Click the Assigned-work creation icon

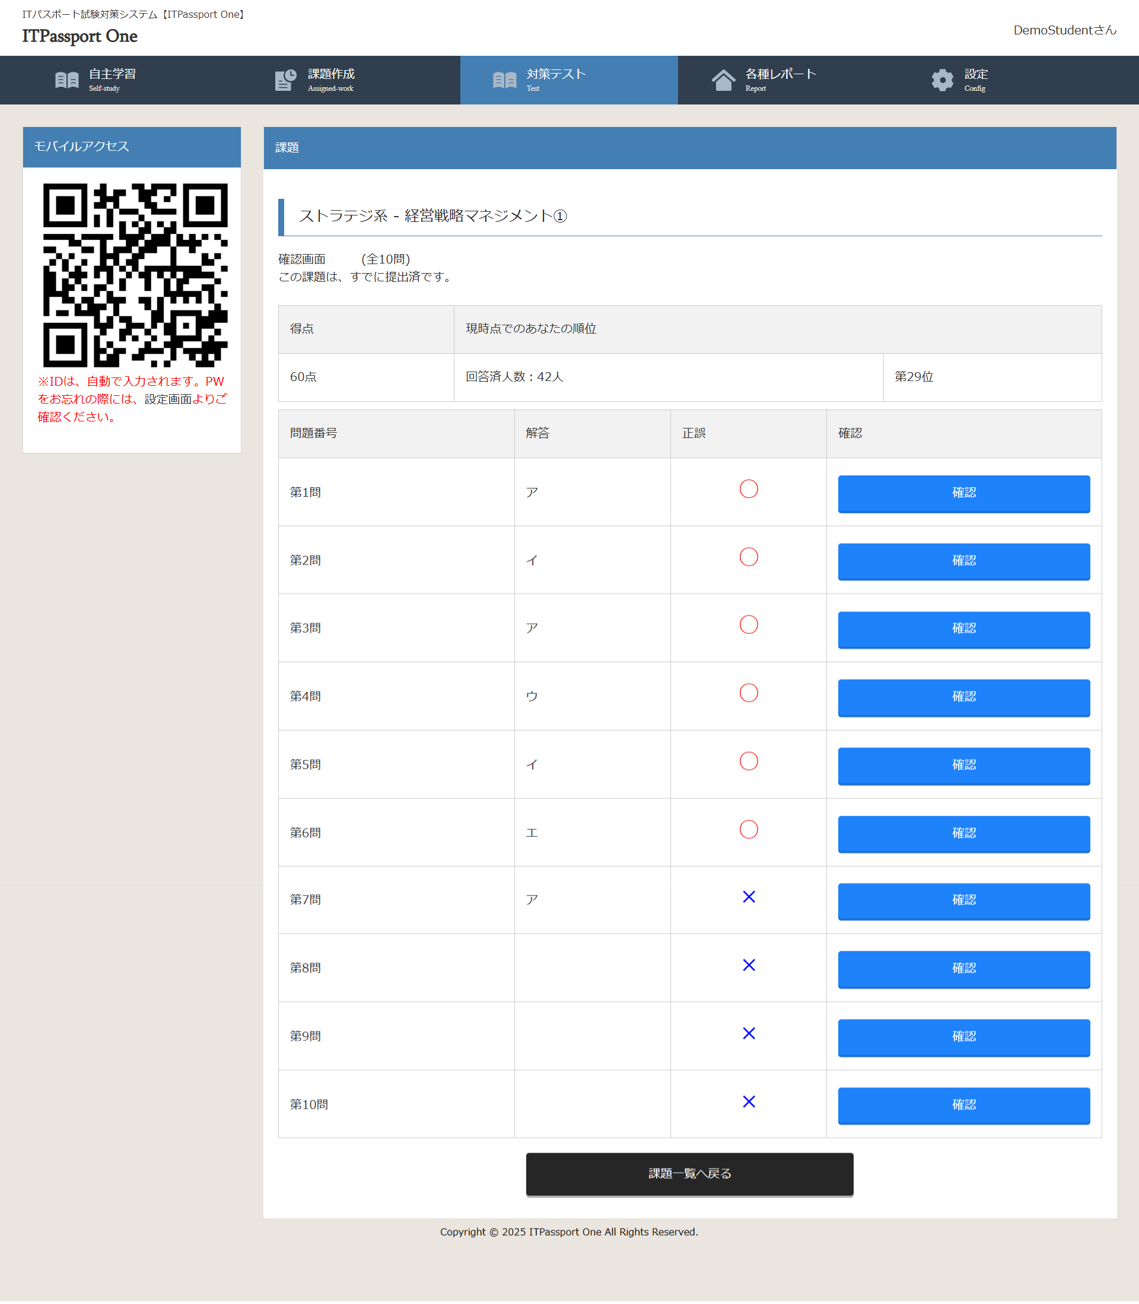[x=285, y=80]
